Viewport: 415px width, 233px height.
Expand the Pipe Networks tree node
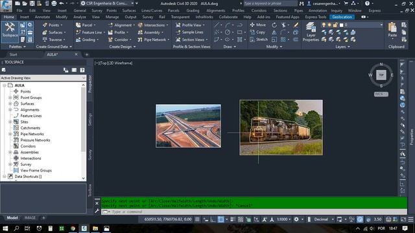pos(10,134)
